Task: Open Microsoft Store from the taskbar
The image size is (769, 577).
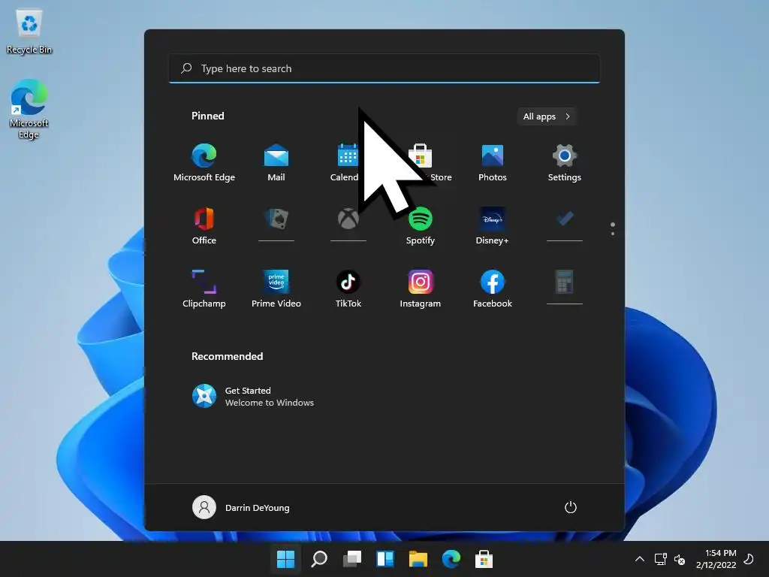Action: coord(484,559)
